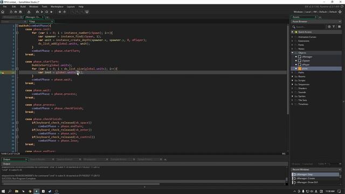Open oManager: Create from Recent Windows
Viewport: 345px width, 194px height.
click(306, 178)
